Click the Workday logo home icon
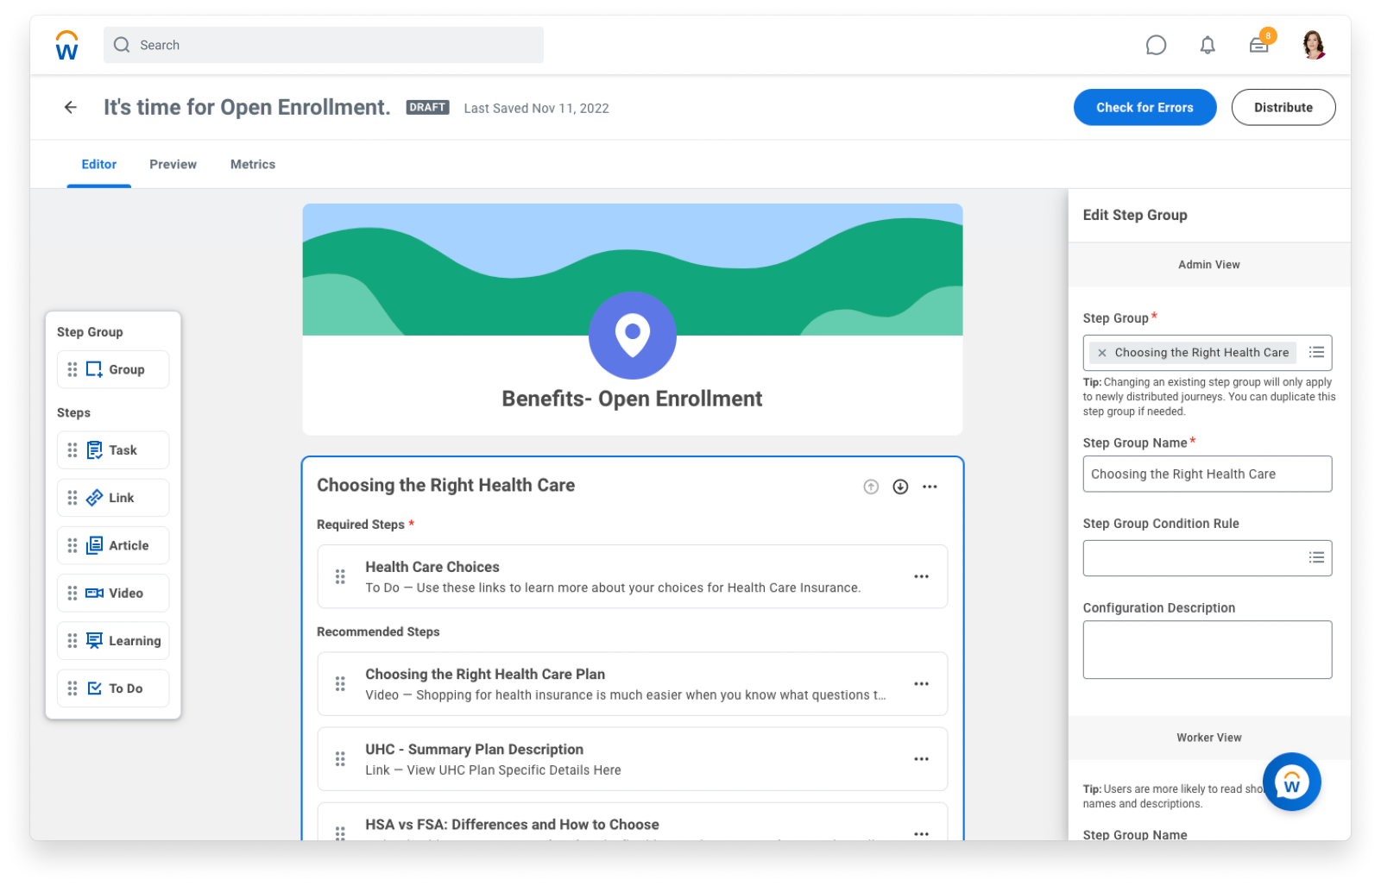 click(66, 46)
